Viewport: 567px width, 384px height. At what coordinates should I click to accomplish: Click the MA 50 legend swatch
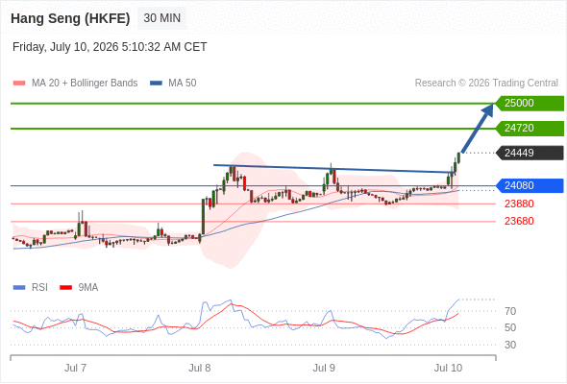coord(156,84)
